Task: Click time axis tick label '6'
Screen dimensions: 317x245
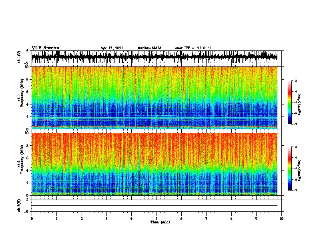Action: (181, 219)
